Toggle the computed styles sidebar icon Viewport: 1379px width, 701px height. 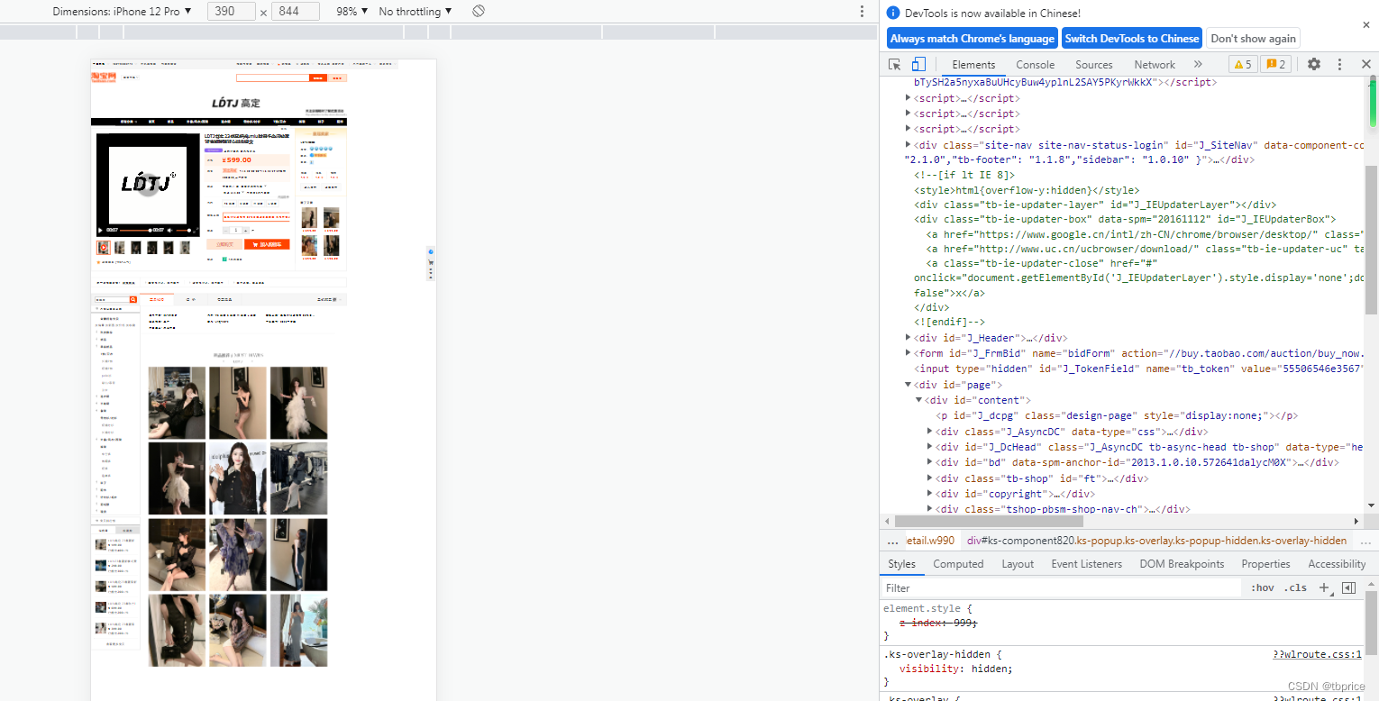[x=1349, y=587]
